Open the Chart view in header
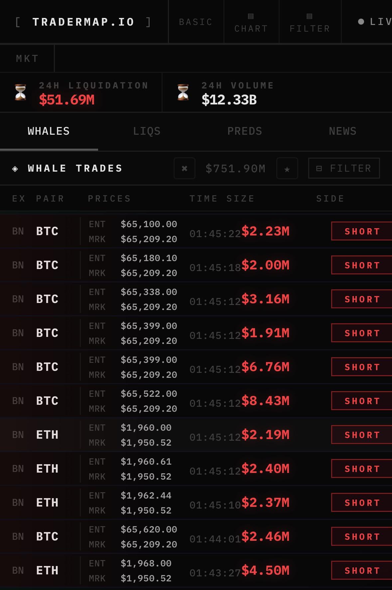Image resolution: width=392 pixels, height=590 pixels. click(251, 23)
